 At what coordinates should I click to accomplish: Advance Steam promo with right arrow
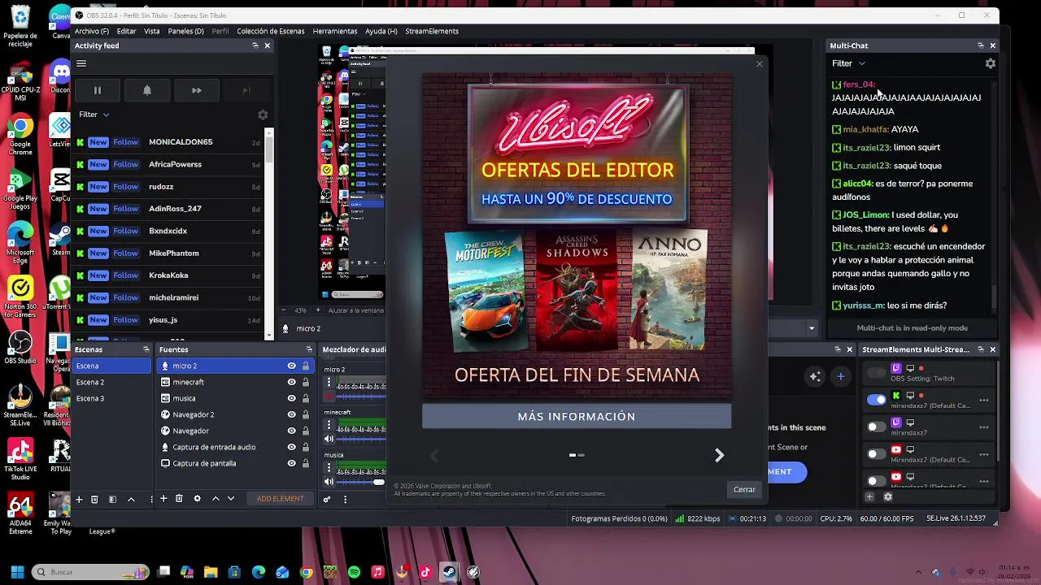tap(719, 456)
